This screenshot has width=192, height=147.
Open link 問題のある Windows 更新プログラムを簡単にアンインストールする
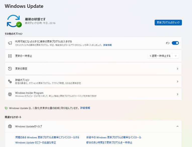tap(47, 137)
